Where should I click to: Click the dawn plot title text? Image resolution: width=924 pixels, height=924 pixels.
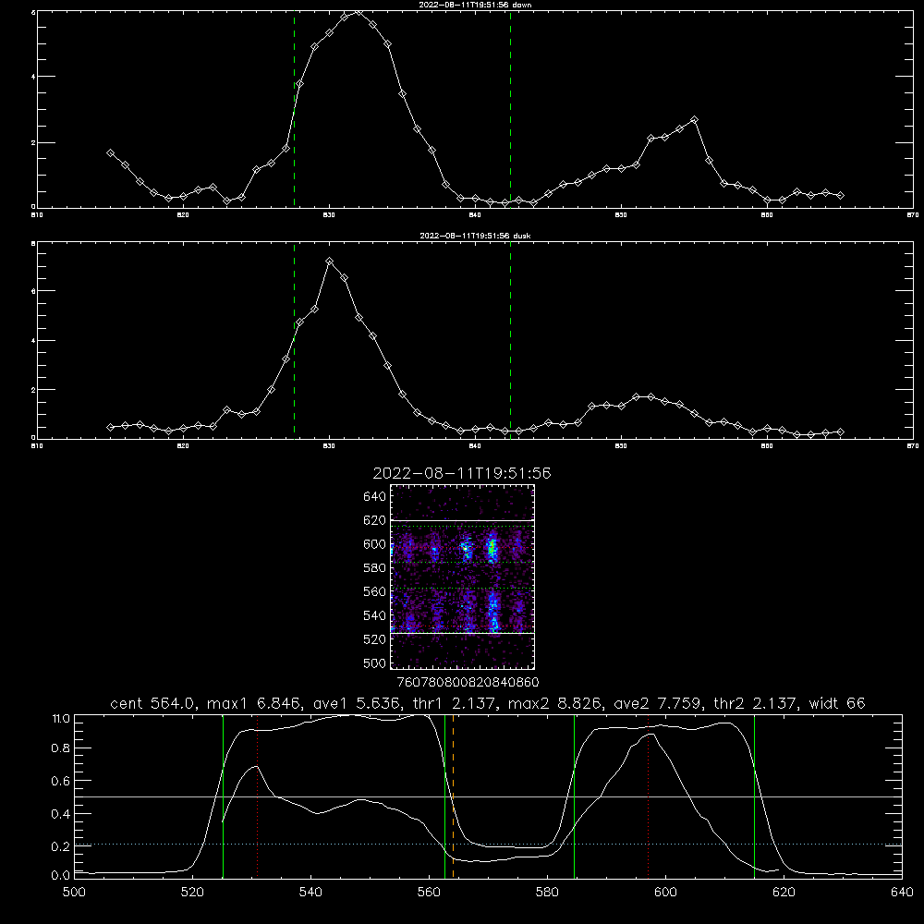tap(475, 5)
